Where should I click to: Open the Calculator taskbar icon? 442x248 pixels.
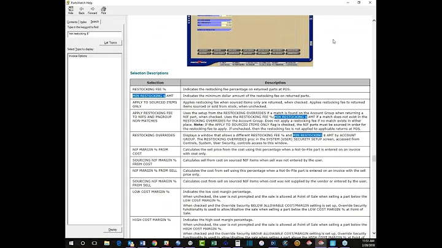(x=238, y=243)
